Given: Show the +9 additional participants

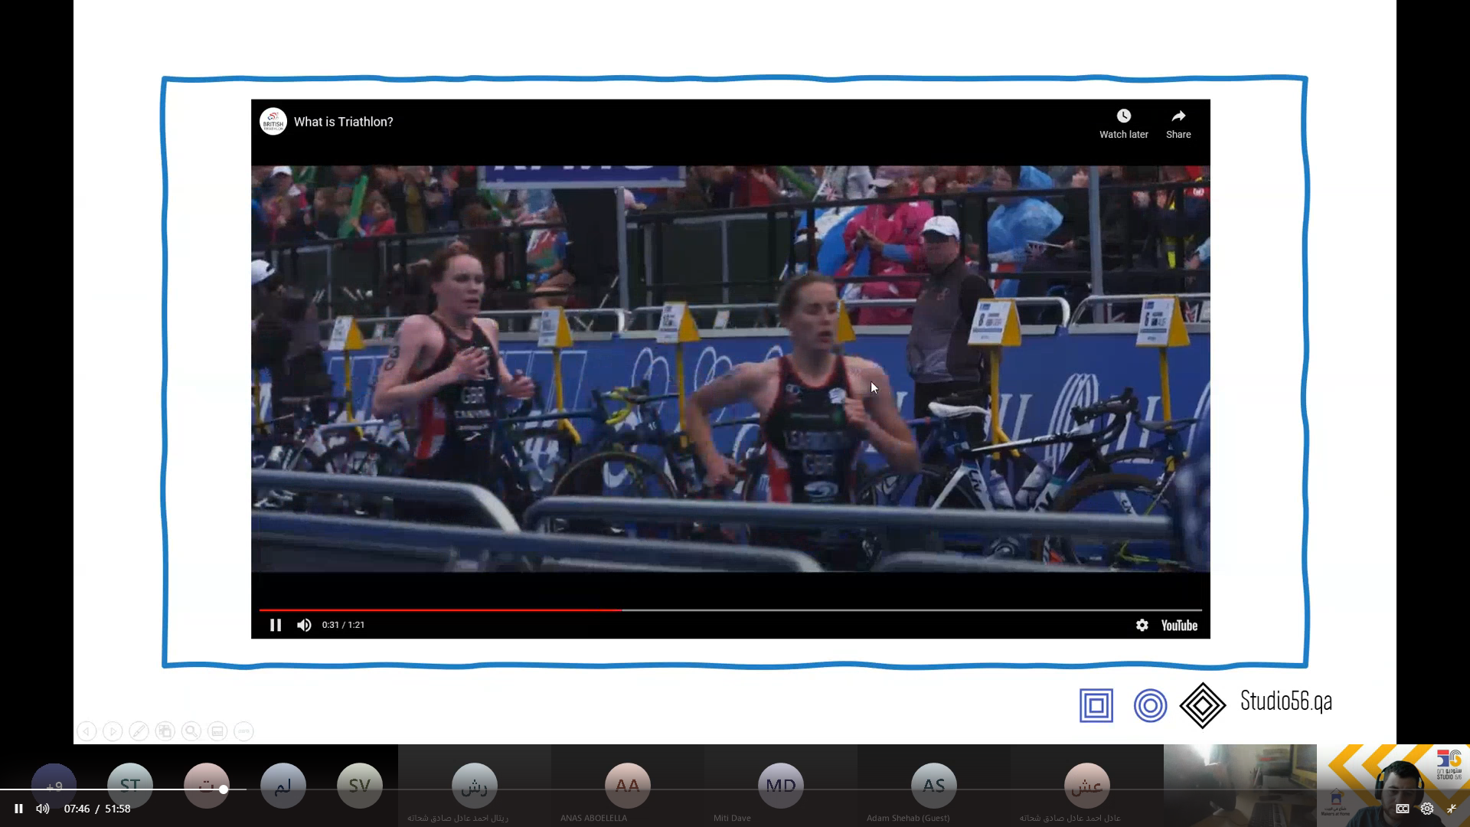Looking at the screenshot, I should point(54,786).
